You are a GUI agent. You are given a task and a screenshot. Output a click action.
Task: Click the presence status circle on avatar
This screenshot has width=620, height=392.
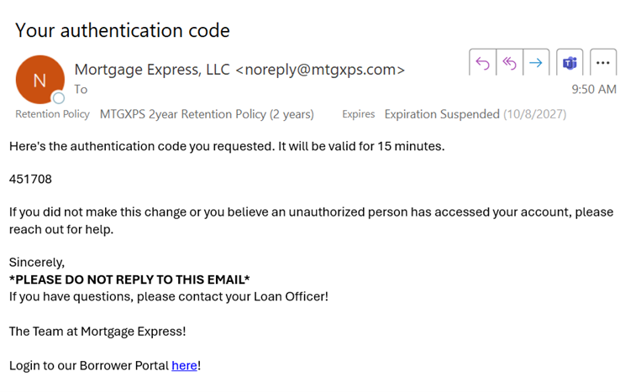(59, 98)
